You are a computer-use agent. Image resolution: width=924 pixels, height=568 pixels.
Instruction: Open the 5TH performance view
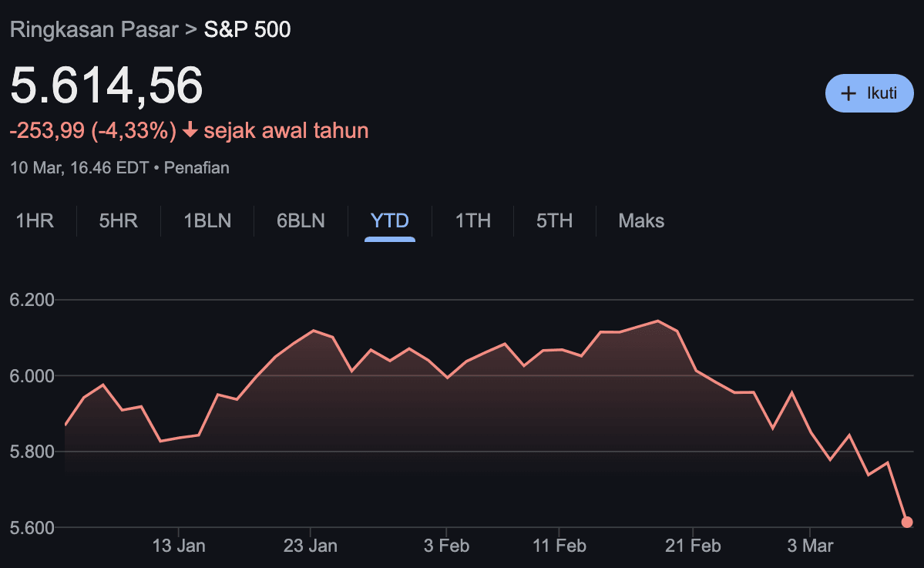(555, 221)
